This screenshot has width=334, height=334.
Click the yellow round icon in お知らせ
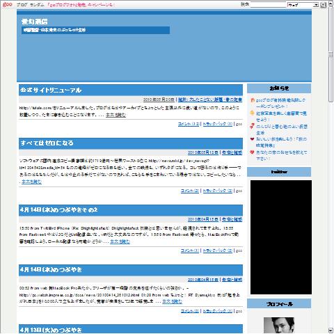[x=253, y=113]
